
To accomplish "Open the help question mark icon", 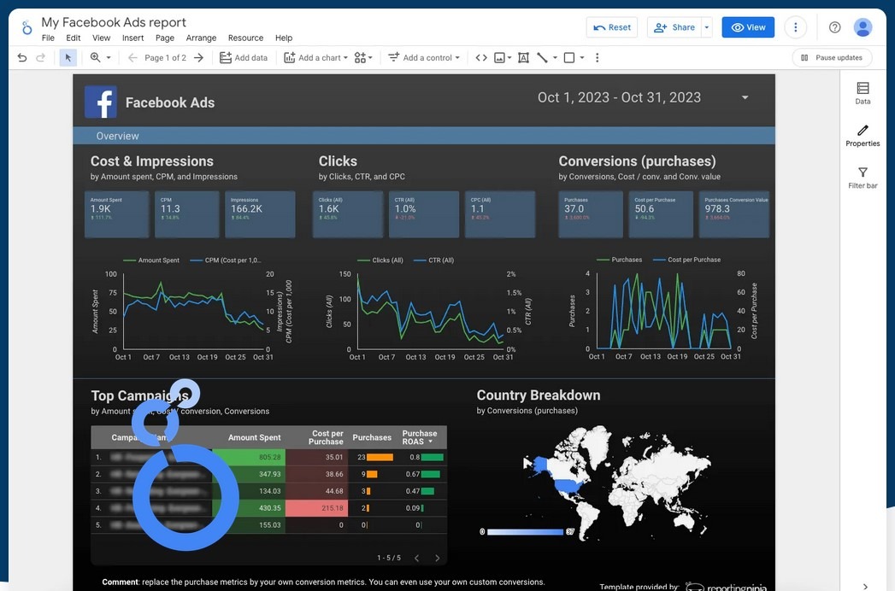I will 834,26.
